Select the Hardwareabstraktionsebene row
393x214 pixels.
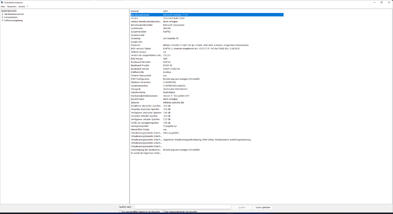(207, 96)
